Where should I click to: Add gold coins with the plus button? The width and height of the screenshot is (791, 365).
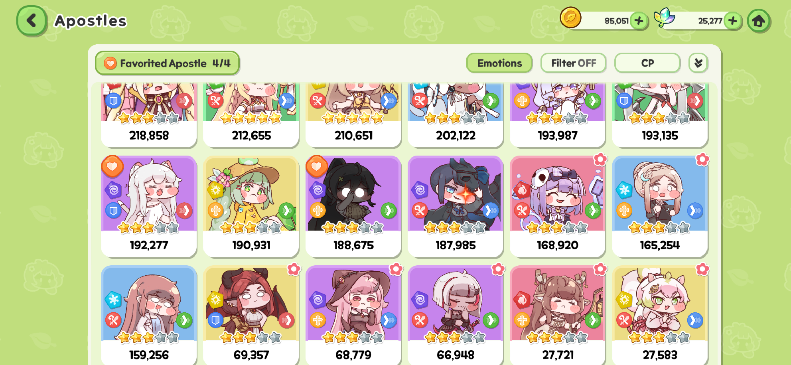[639, 21]
